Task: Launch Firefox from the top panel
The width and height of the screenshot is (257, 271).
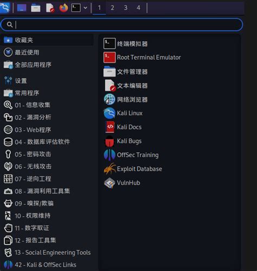Action: [x=63, y=8]
